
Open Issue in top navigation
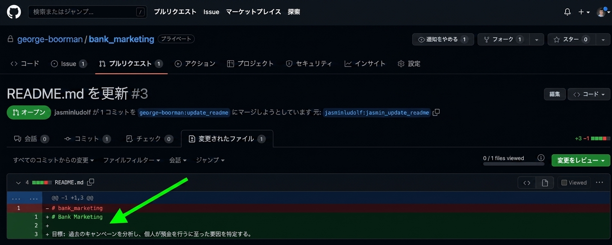211,12
